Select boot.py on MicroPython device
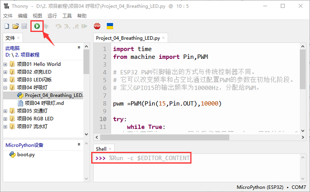Image resolution: width=310 pixels, height=192 pixels. click(x=26, y=155)
